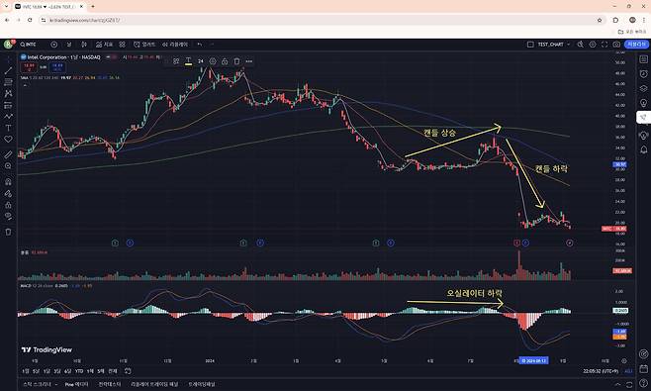Image resolution: width=651 pixels, height=391 pixels.
Task: Lock the selected drawing in floating toolbar
Action: coord(225,61)
